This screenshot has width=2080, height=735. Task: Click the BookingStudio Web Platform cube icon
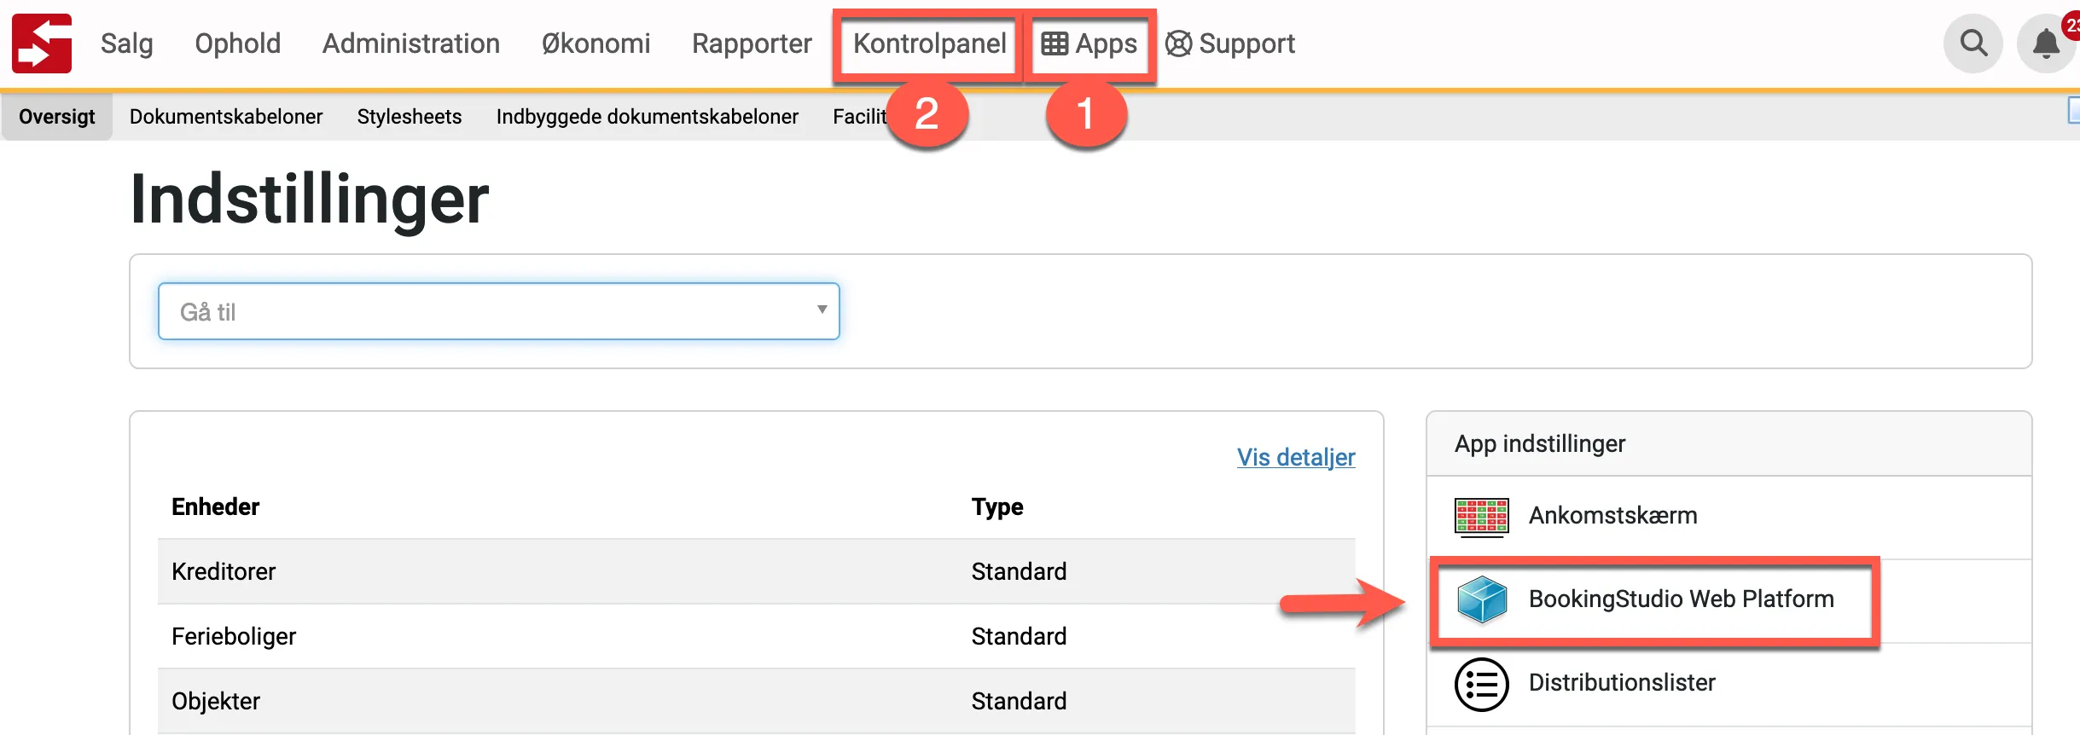pyautogui.click(x=1482, y=599)
